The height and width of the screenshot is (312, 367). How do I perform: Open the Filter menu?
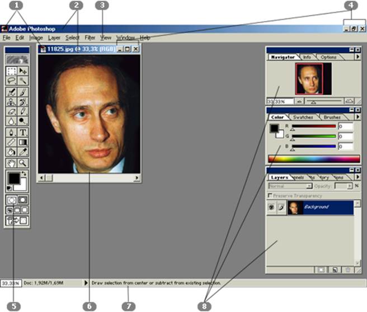(x=90, y=37)
